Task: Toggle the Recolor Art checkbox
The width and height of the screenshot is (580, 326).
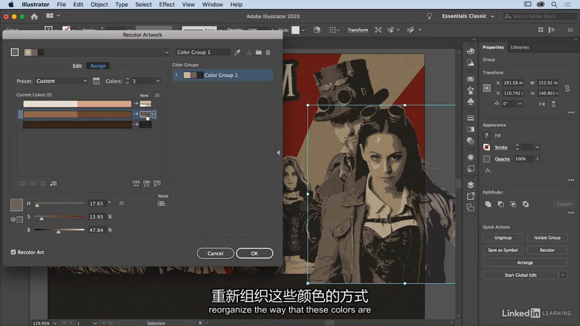Action: click(14, 252)
